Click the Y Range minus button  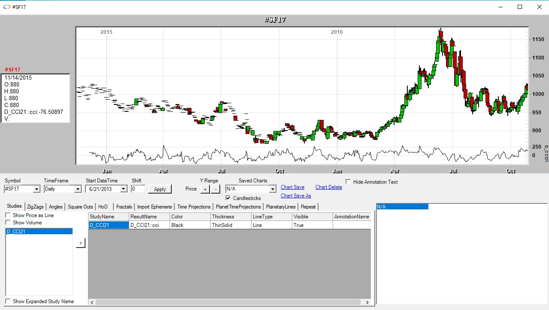215,189
